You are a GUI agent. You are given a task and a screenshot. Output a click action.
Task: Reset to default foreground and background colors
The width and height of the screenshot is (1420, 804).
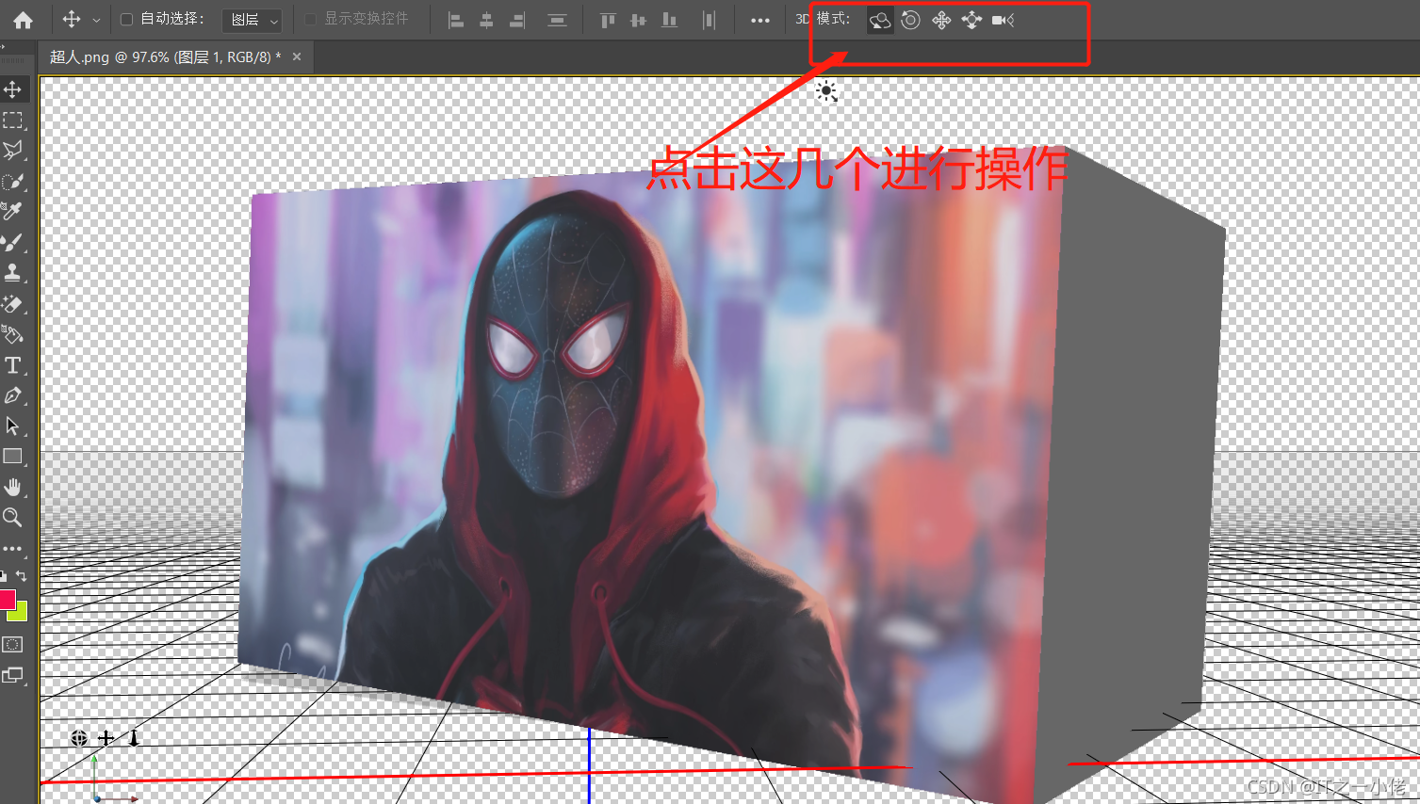[4, 575]
